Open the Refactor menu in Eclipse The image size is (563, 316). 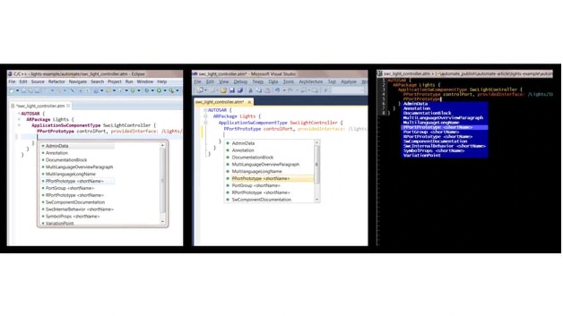tap(56, 82)
